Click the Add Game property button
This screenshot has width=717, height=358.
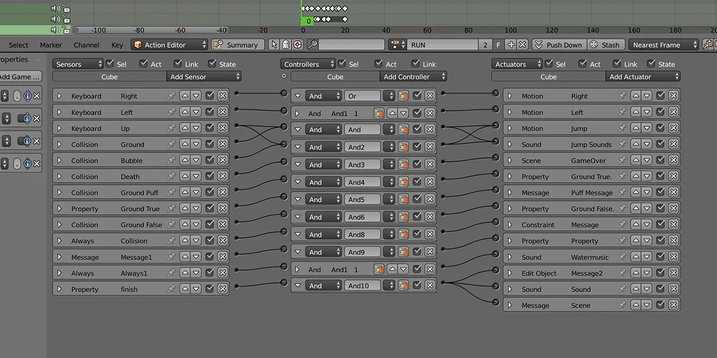tap(21, 76)
